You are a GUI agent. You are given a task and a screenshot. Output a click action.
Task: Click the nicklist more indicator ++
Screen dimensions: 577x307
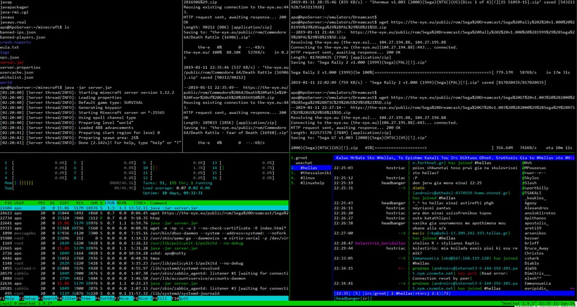pos(573,288)
